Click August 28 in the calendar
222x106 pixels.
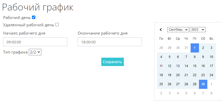pos(161,48)
